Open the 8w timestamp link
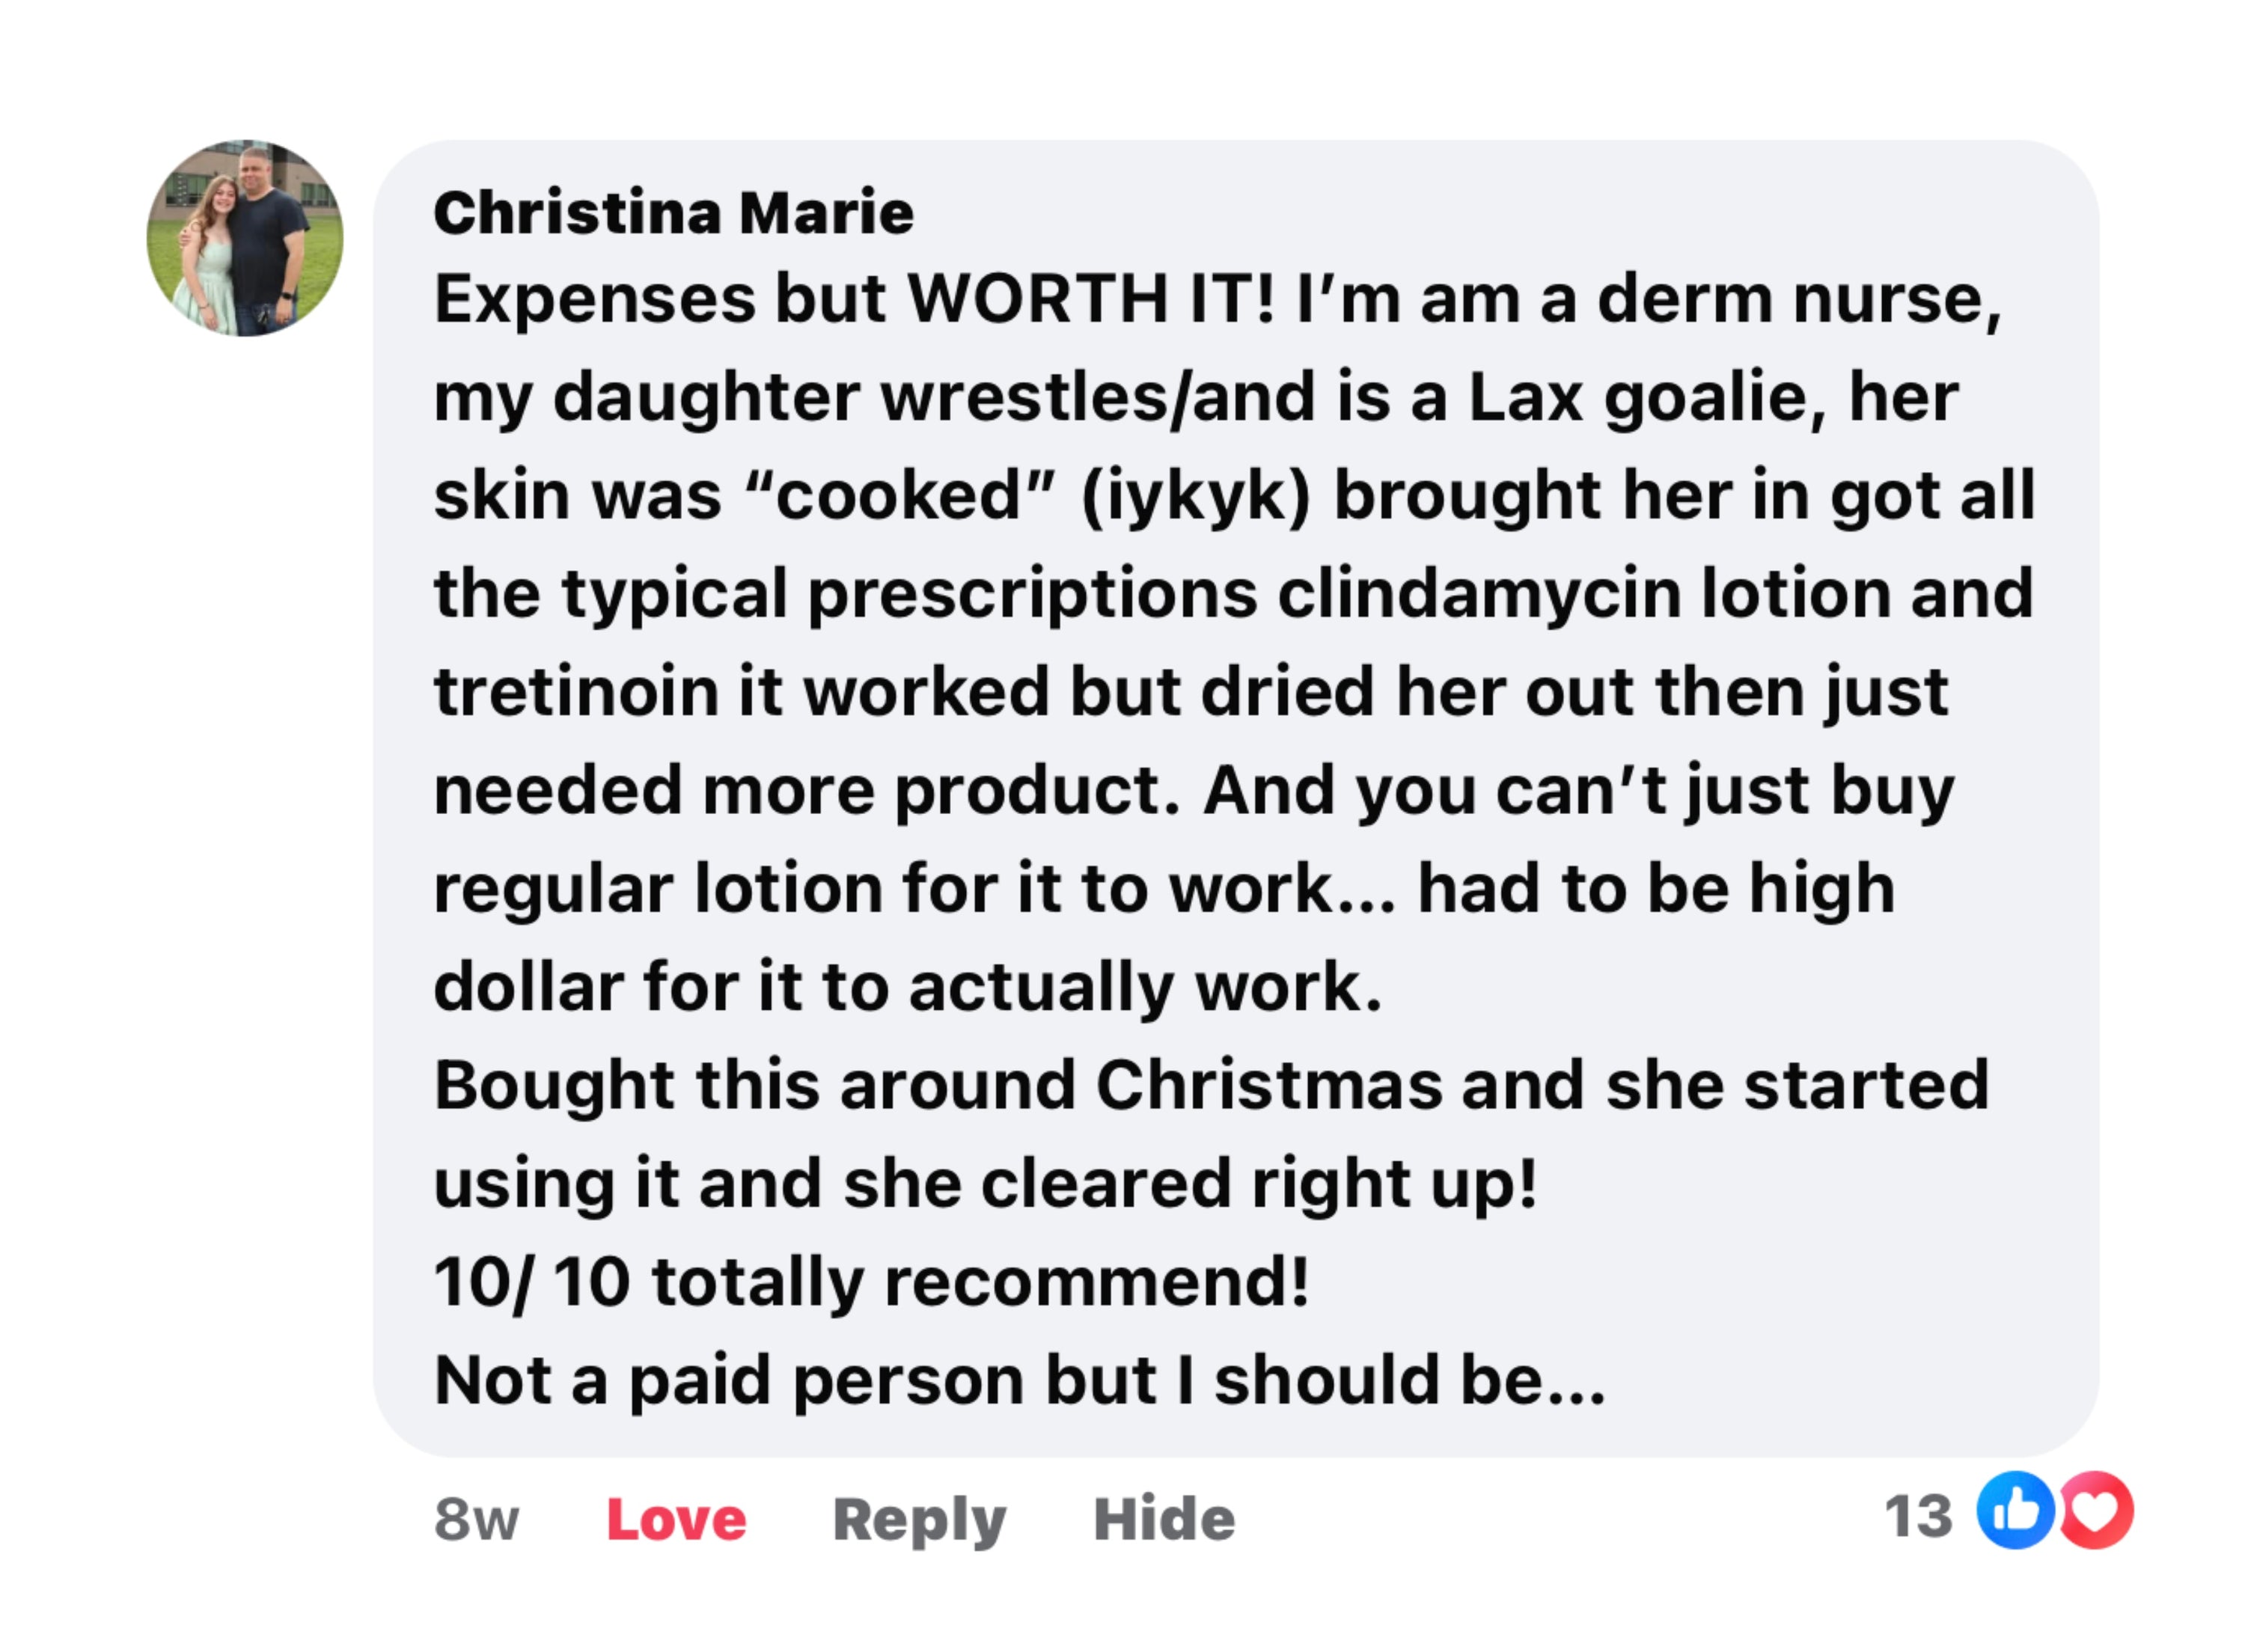 pos(476,1519)
